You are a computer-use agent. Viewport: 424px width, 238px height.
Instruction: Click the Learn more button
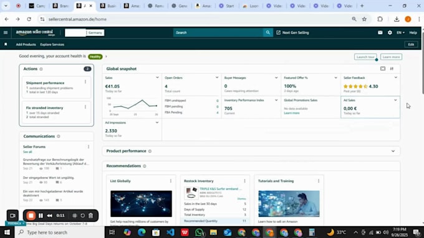(x=391, y=57)
